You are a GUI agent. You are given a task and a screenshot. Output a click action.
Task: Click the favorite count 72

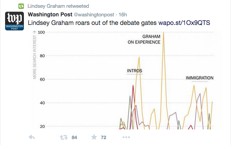(x=104, y=138)
